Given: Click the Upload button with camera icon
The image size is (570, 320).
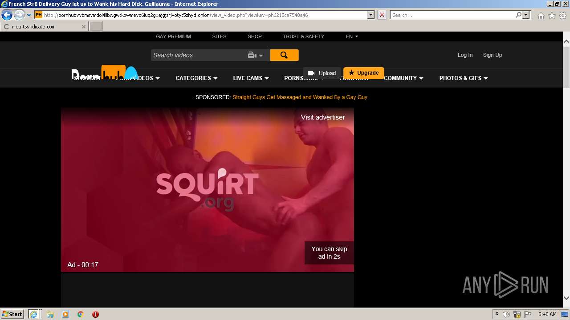Looking at the screenshot, I should point(322,73).
